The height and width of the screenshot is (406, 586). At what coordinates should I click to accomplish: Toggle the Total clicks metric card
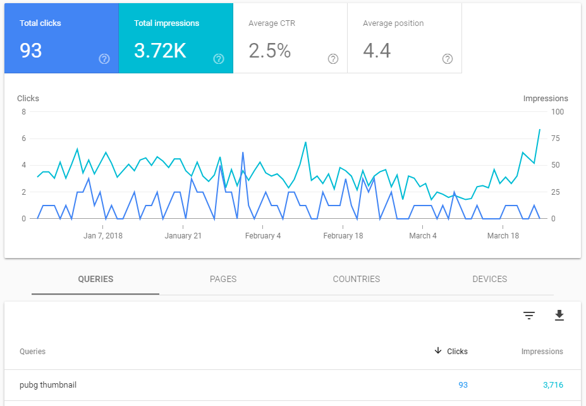61,39
